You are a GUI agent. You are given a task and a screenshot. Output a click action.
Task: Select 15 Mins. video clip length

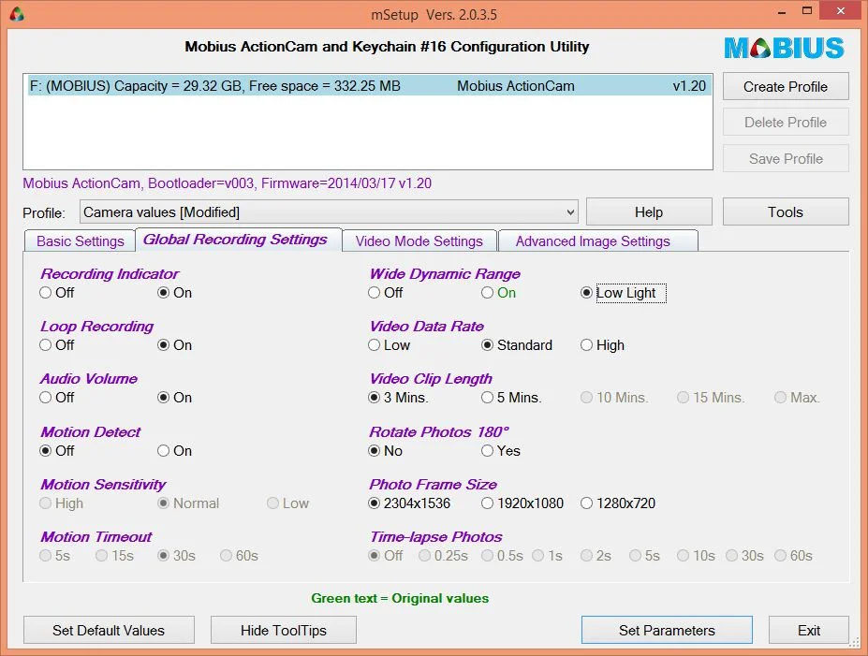(x=712, y=398)
